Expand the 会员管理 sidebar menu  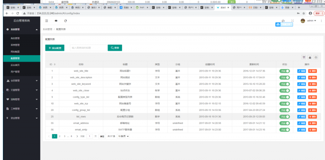point(21,81)
